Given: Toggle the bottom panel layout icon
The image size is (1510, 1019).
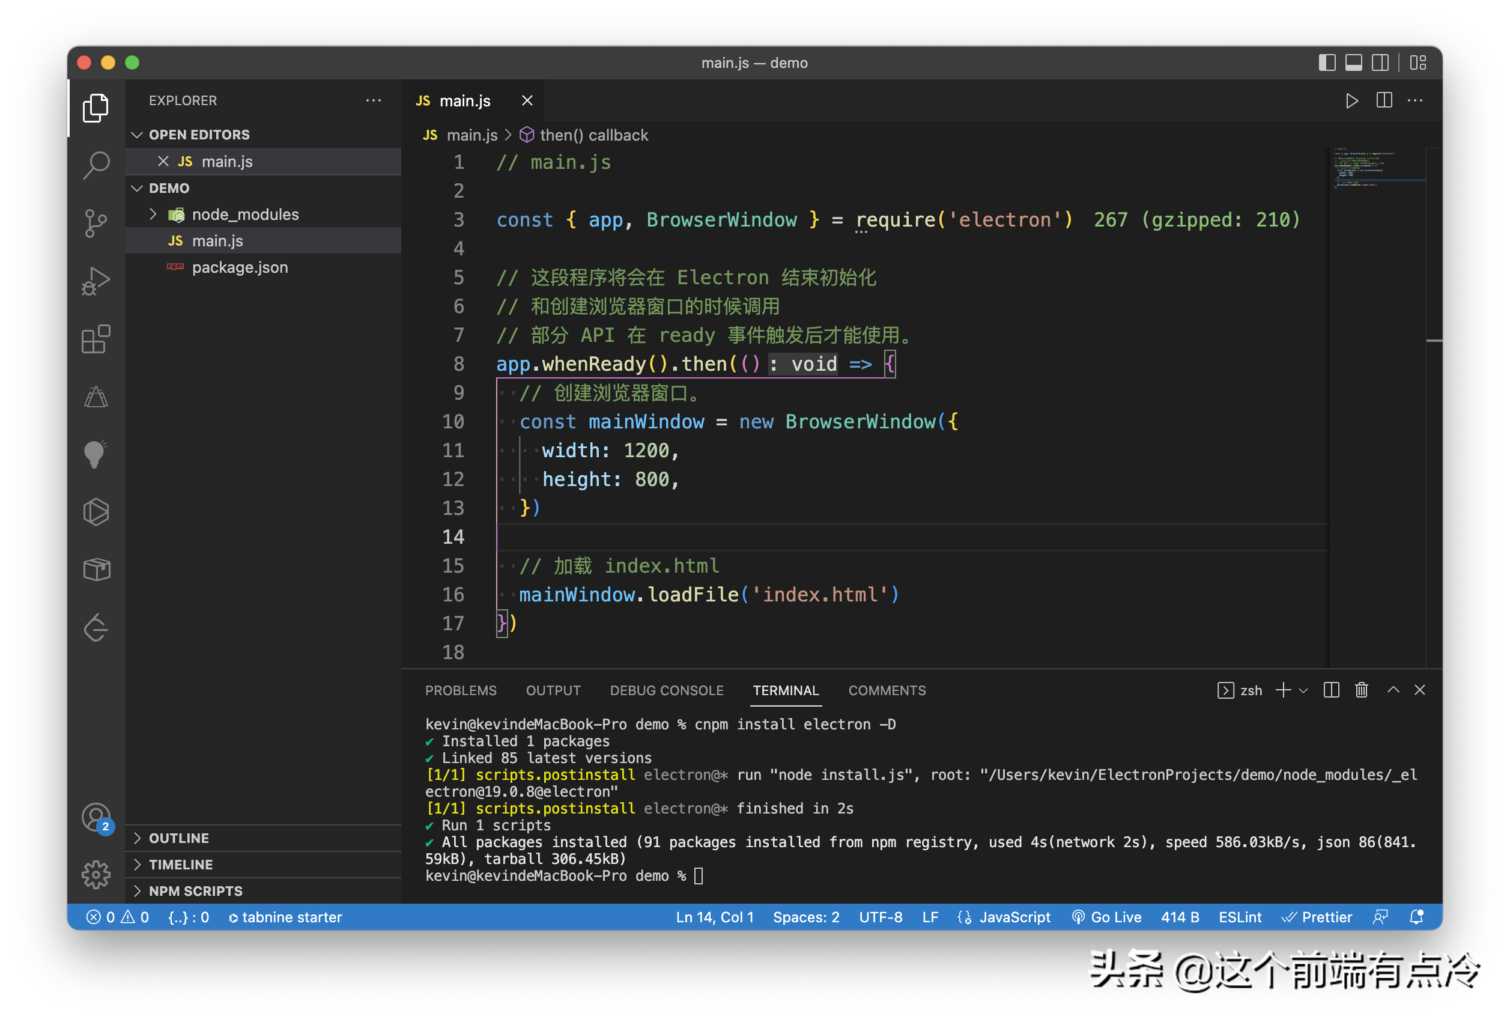Looking at the screenshot, I should (1353, 63).
